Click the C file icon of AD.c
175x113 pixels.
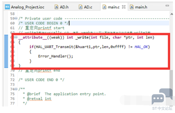point(81,7)
